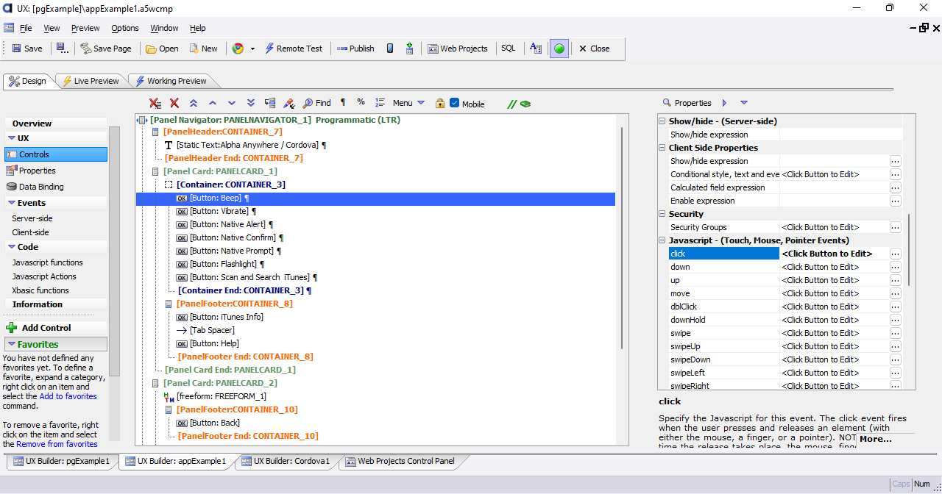The height and width of the screenshot is (494, 942).
Task: Click the move-down single chevron icon
Action: click(232, 103)
